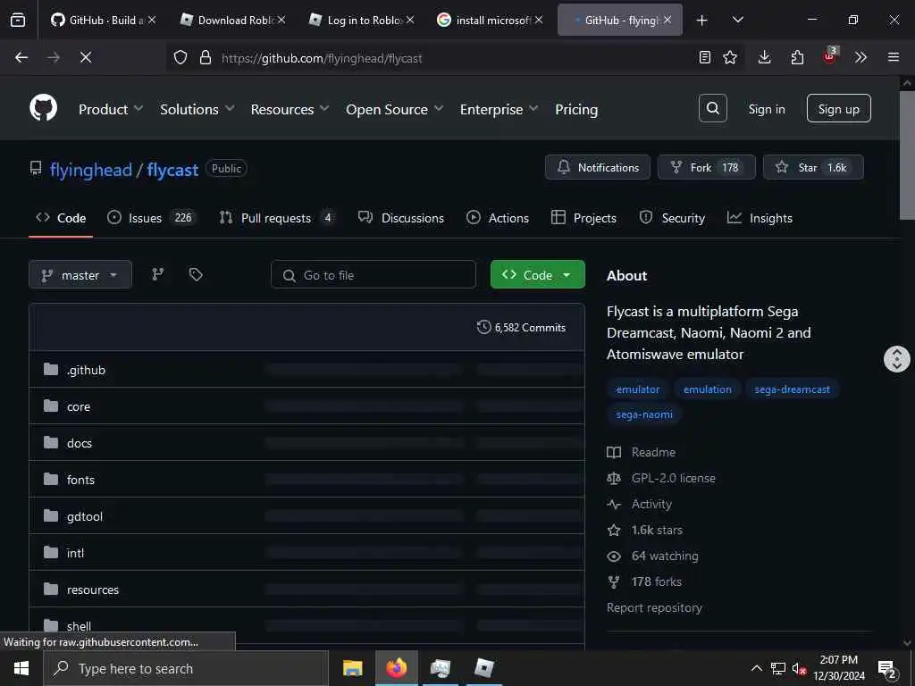This screenshot has height=686, width=915.
Task: Bookmark this page with the star icon
Action: [729, 57]
